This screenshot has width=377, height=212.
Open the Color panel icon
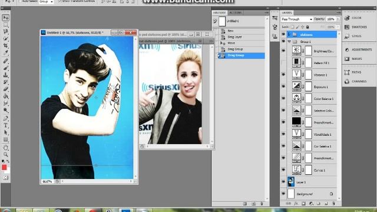[x=347, y=18]
